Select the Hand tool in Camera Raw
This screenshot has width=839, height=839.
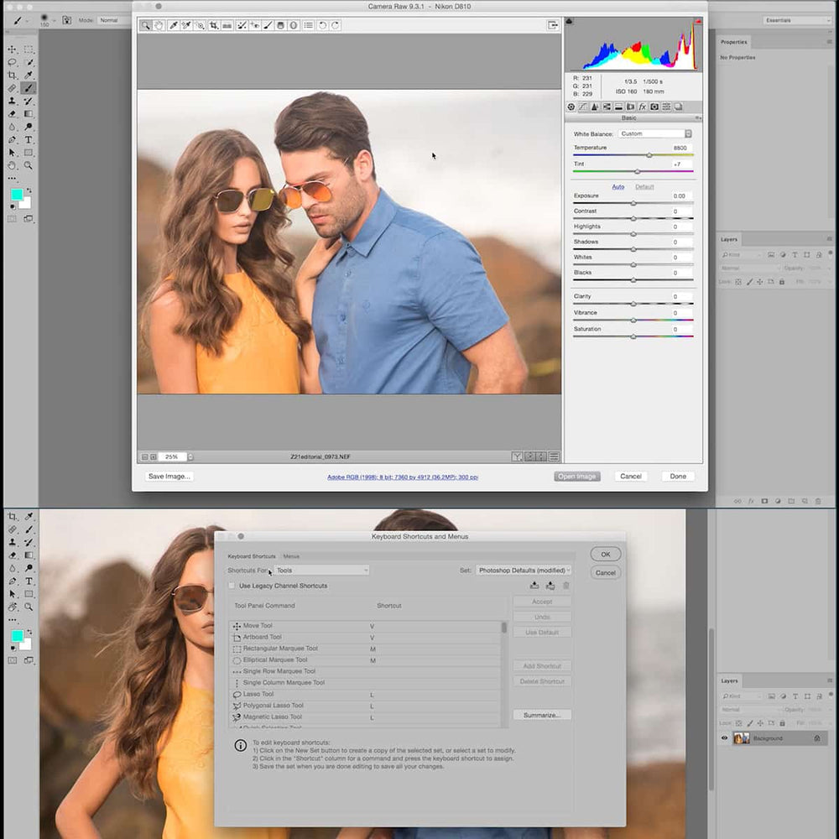158,25
